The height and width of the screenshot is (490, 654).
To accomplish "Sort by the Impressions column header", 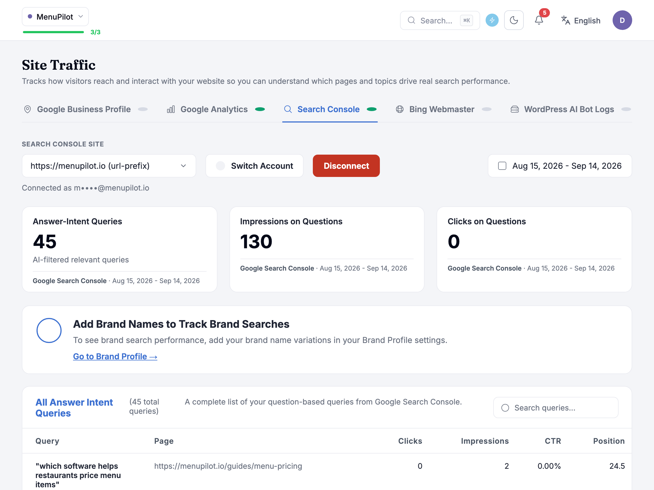I will click(x=485, y=441).
